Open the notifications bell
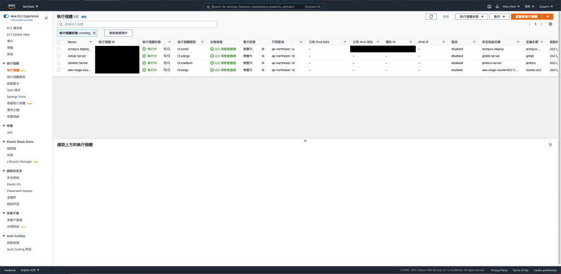The image size is (561, 274). [x=497, y=7]
